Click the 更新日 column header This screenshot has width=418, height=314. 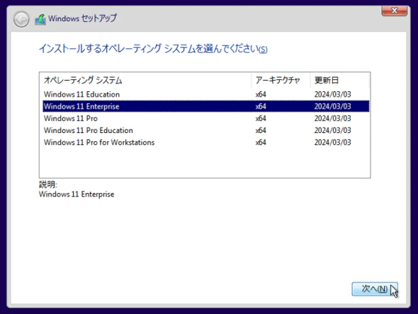(340, 80)
